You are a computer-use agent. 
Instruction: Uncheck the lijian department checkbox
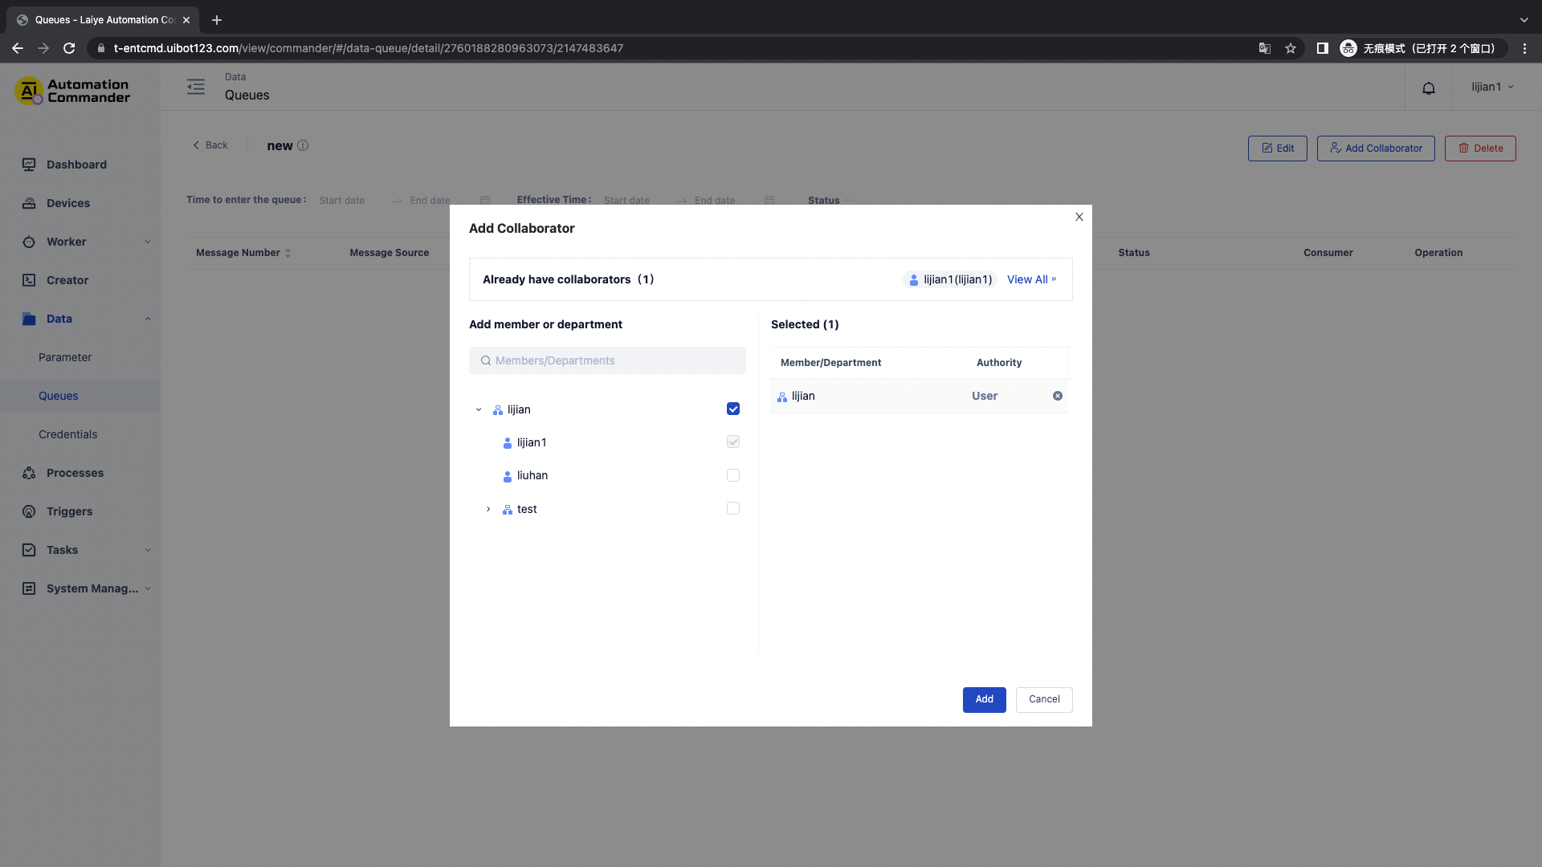(x=733, y=409)
